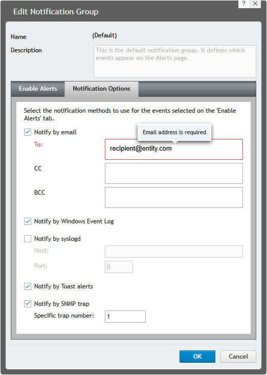The height and width of the screenshot is (375, 267).
Task: Confirm changes with the OK button
Action: (x=197, y=357)
